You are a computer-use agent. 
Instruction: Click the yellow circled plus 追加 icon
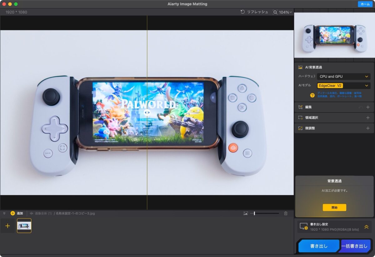click(12, 213)
